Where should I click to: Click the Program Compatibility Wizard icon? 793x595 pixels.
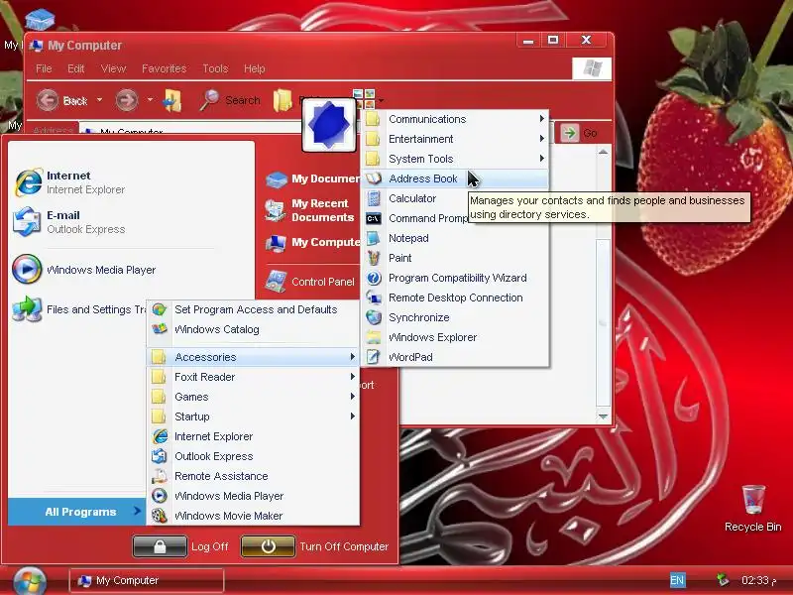(x=374, y=278)
